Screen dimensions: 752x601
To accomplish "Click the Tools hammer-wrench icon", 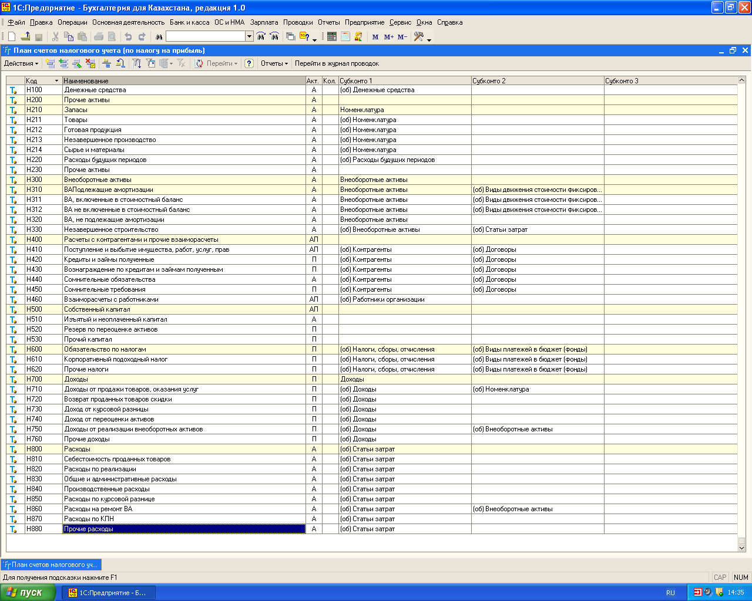I will [x=419, y=36].
